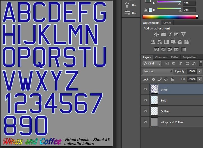Add a Color Lookup adjustment
Viewport: 203px width, 148px height.
(187, 42)
